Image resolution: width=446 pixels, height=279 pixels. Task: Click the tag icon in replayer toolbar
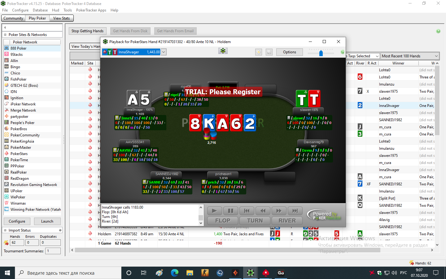tap(259, 52)
